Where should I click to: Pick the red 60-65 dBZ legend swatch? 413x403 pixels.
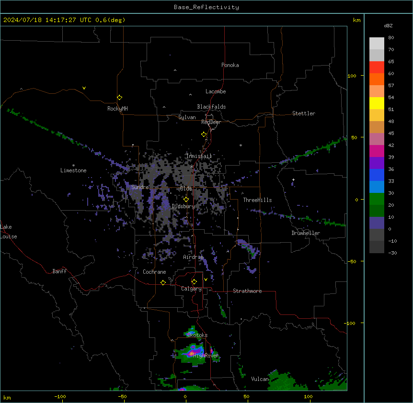377,67
